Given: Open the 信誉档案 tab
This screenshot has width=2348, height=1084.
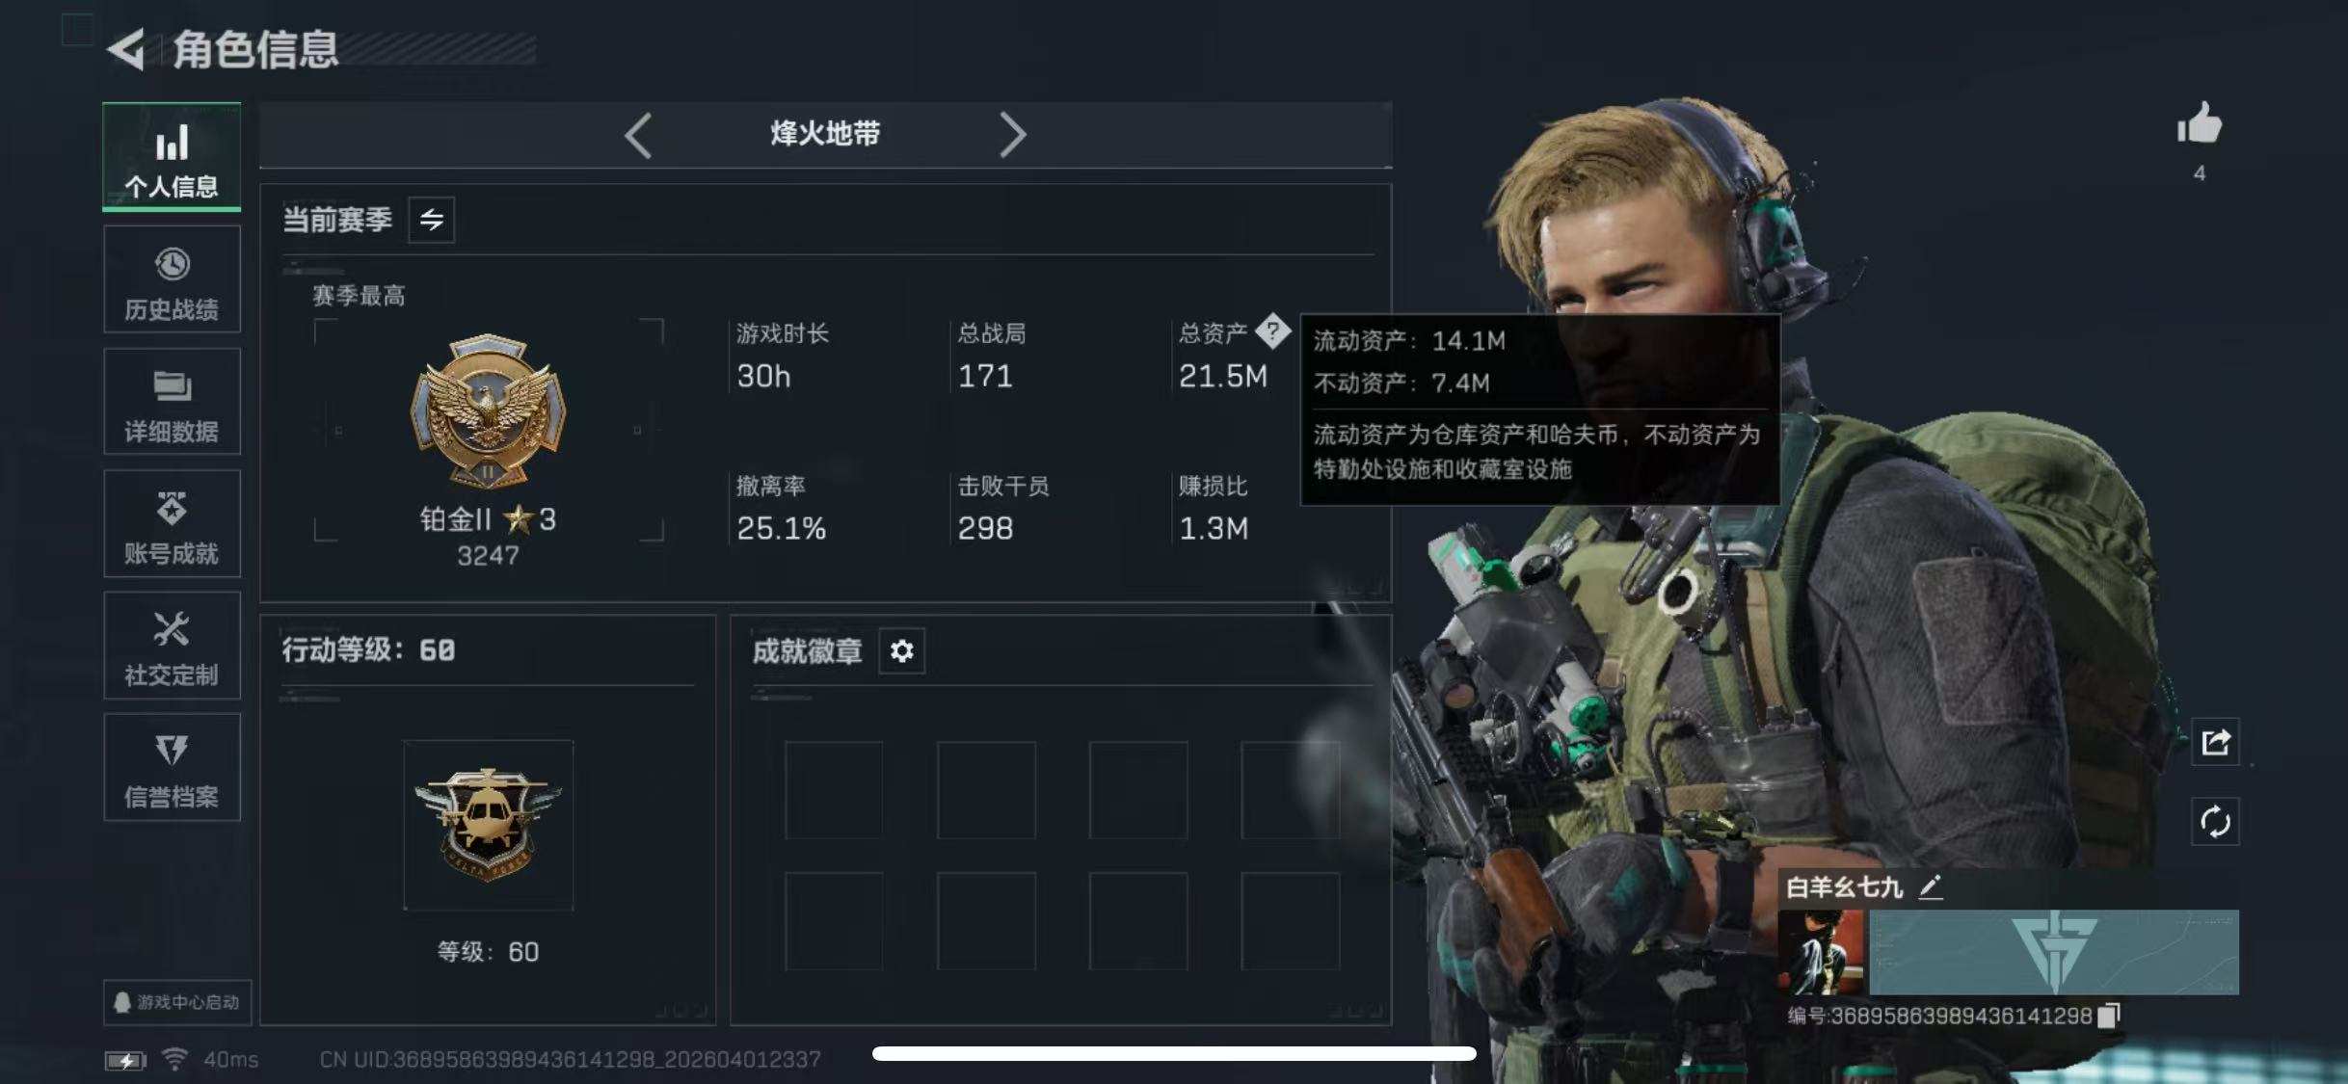Looking at the screenshot, I should [x=172, y=768].
